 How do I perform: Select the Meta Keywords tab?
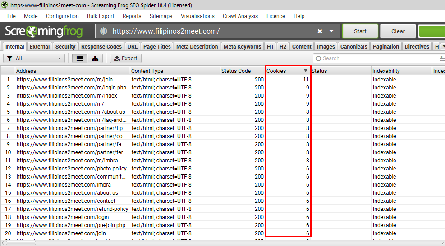[x=243, y=46]
